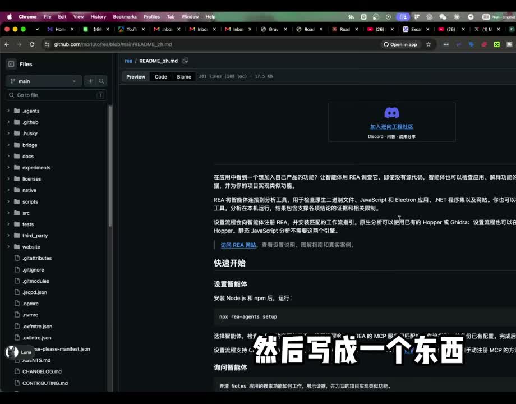Open the .oxlintrc.json file
Viewport: 516px width, 404px height.
coord(37,337)
